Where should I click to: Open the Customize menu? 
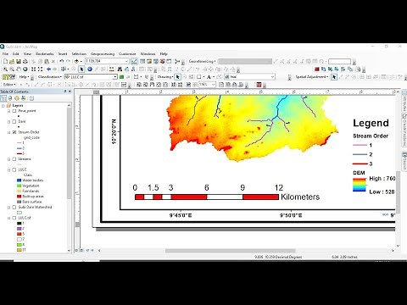[x=127, y=53]
